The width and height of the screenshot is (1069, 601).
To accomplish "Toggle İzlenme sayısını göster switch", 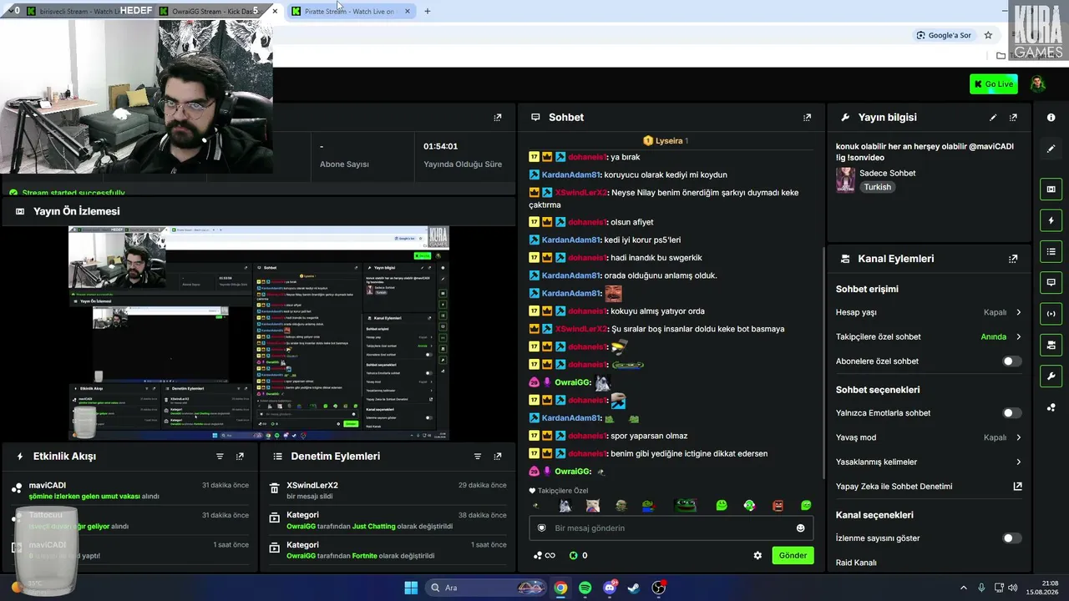I will coord(1011,538).
